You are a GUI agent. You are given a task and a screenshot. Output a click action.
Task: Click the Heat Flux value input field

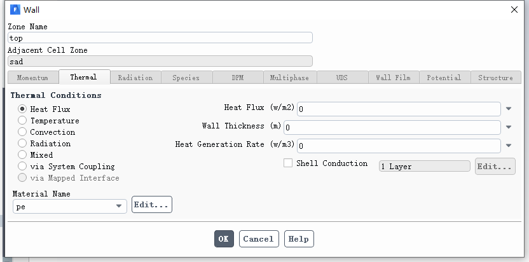coord(399,109)
